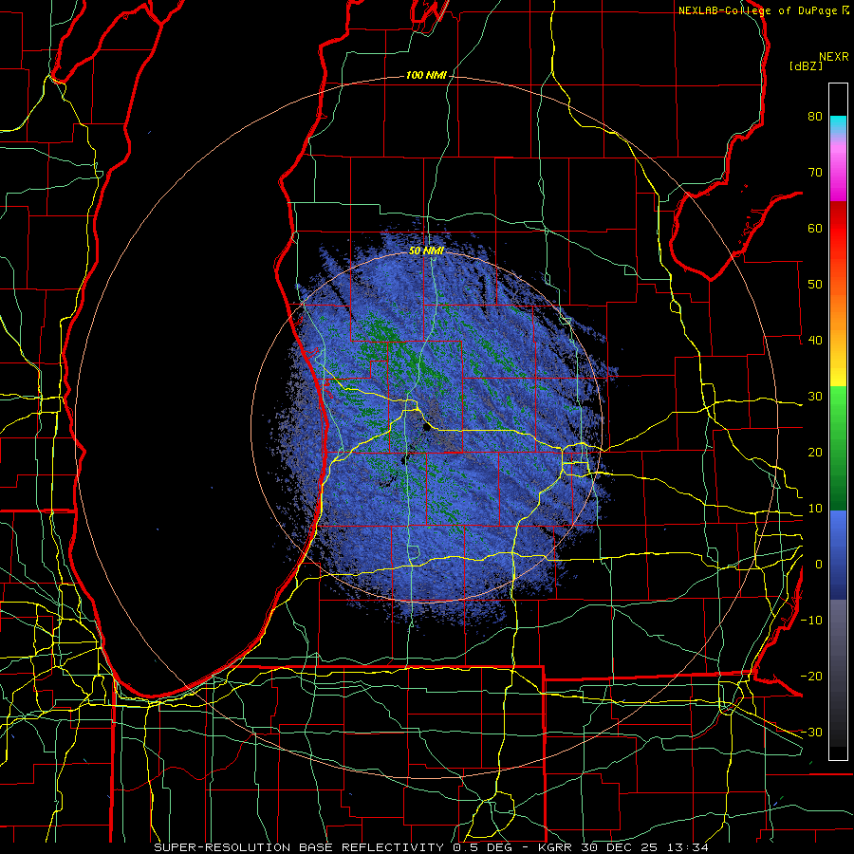
Task: Click the 10 dBZ legend value
Action: point(815,509)
